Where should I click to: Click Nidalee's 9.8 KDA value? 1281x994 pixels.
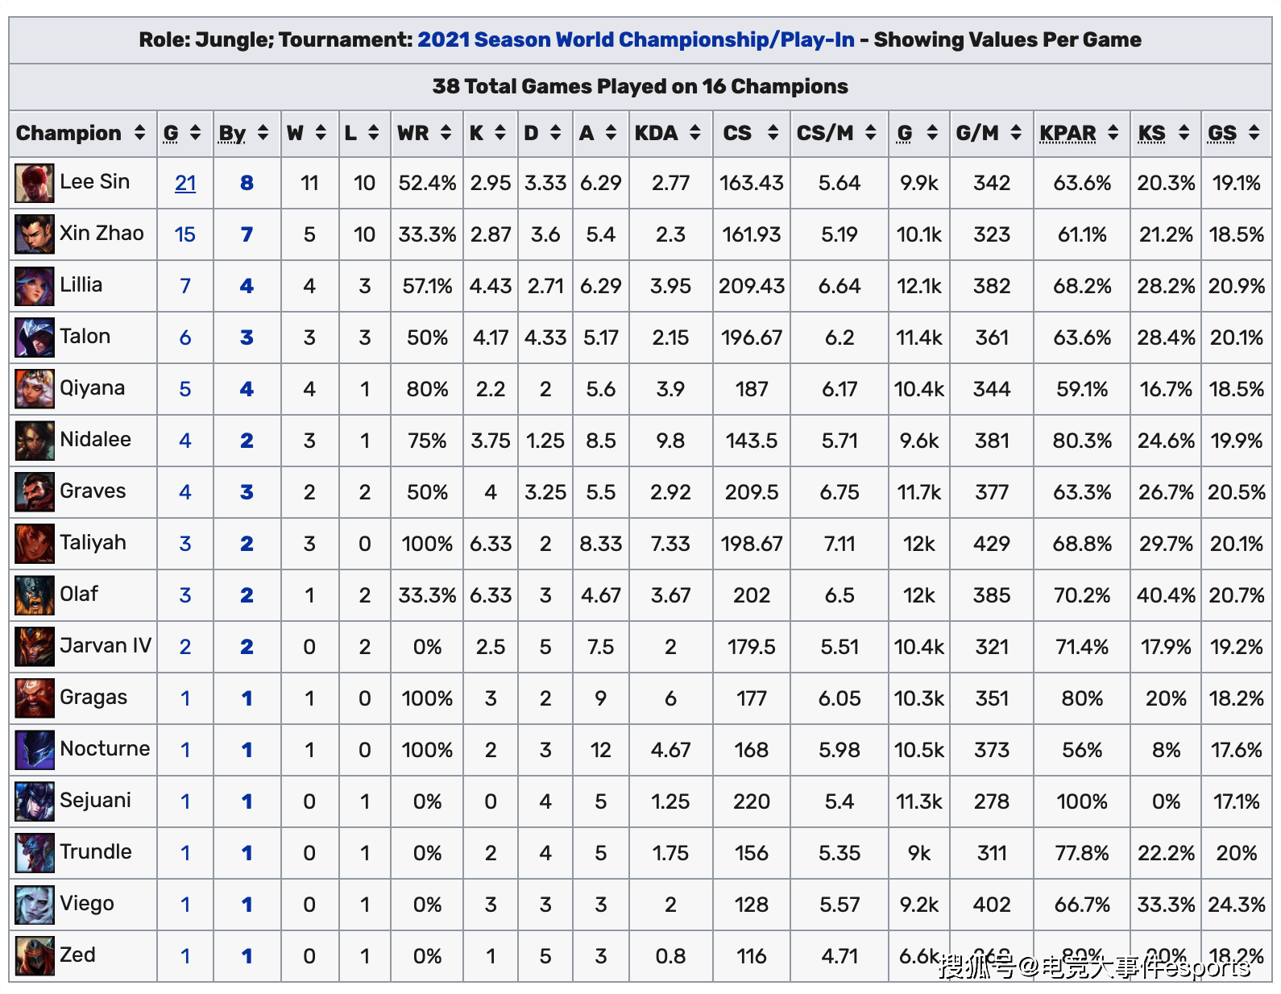point(670,441)
